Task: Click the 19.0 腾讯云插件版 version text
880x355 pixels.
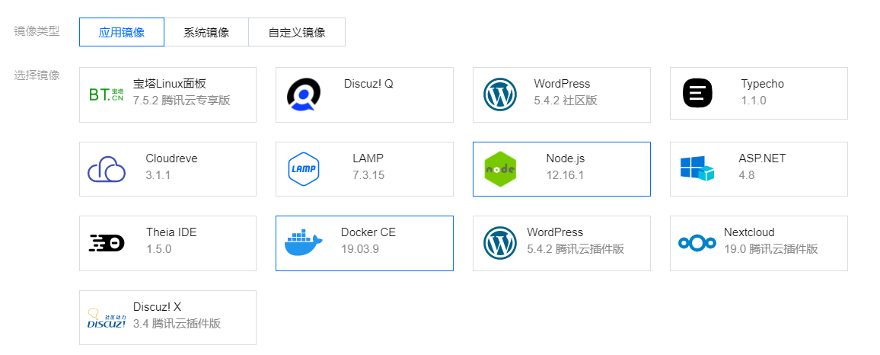Action: click(x=770, y=249)
